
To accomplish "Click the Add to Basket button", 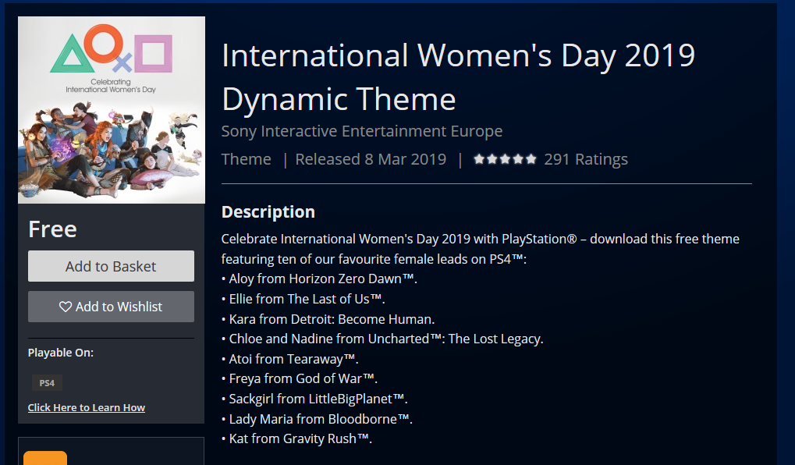I will pos(111,266).
